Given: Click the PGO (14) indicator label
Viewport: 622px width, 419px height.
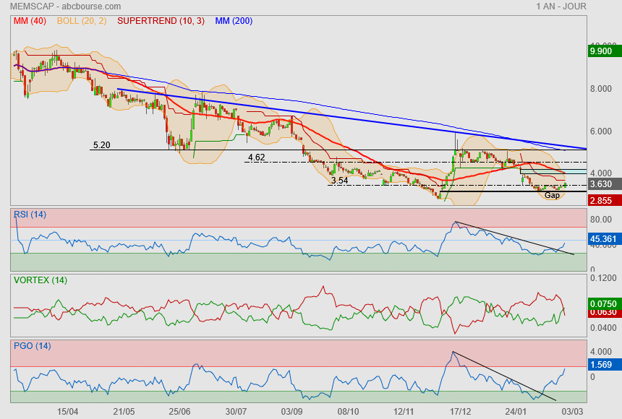Looking at the screenshot, I should pos(32,345).
